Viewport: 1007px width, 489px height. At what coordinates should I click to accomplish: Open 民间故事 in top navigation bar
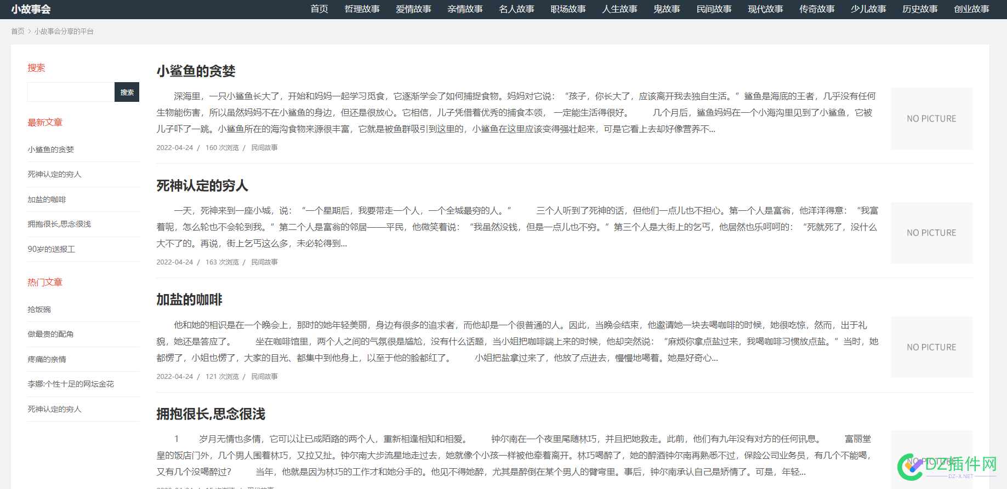coord(714,9)
